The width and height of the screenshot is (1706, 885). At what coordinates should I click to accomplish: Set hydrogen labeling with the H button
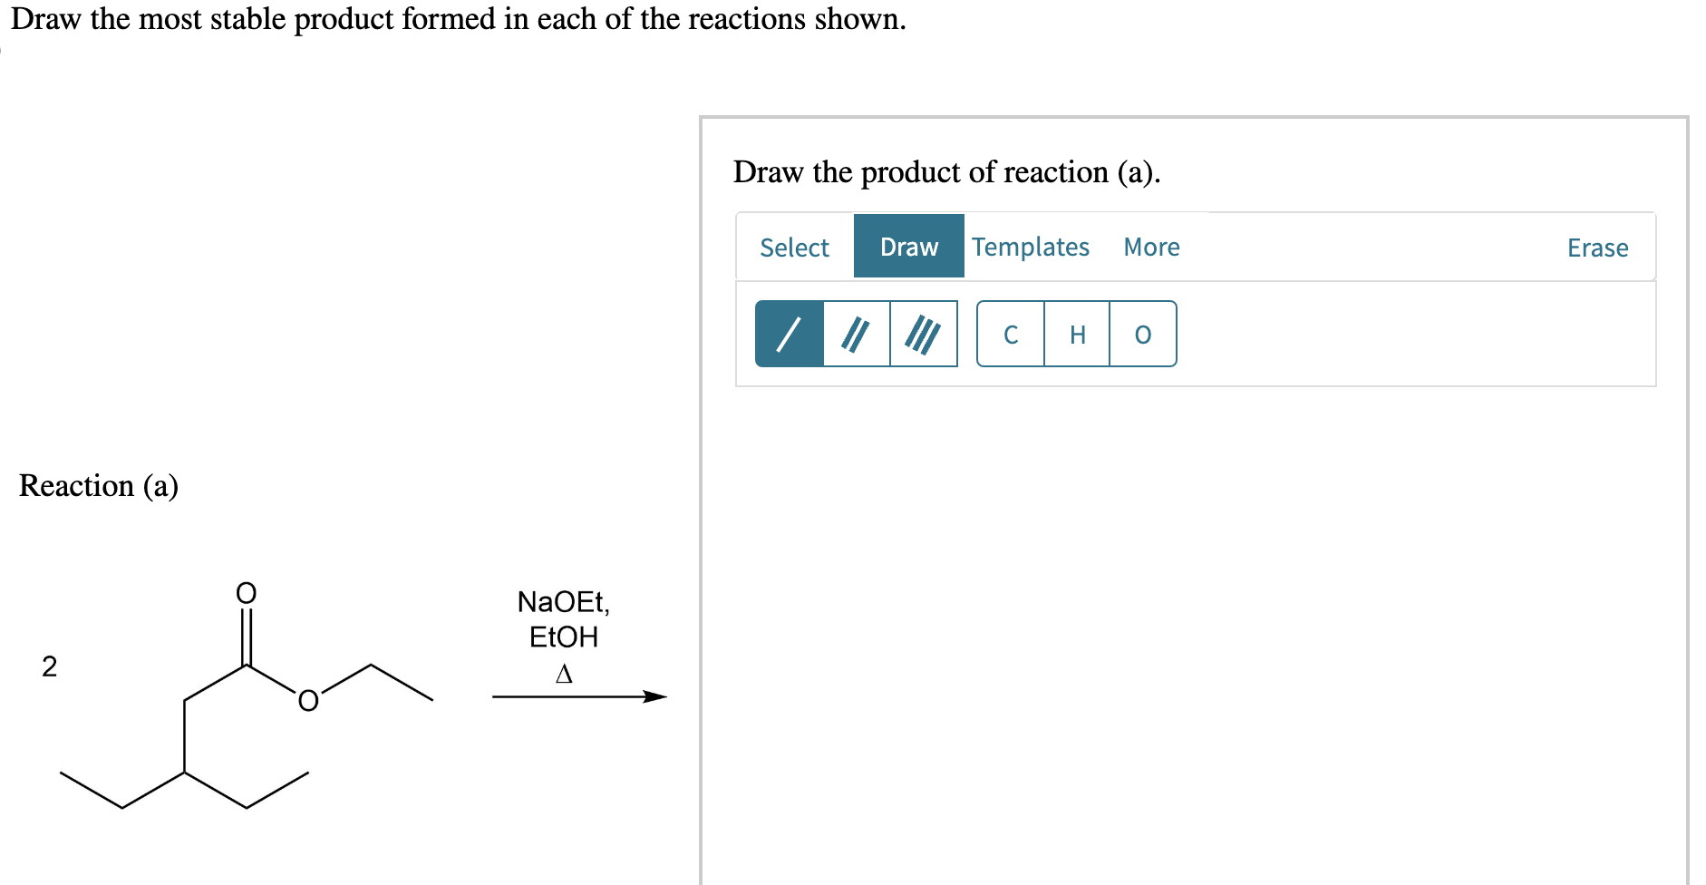(x=1076, y=335)
